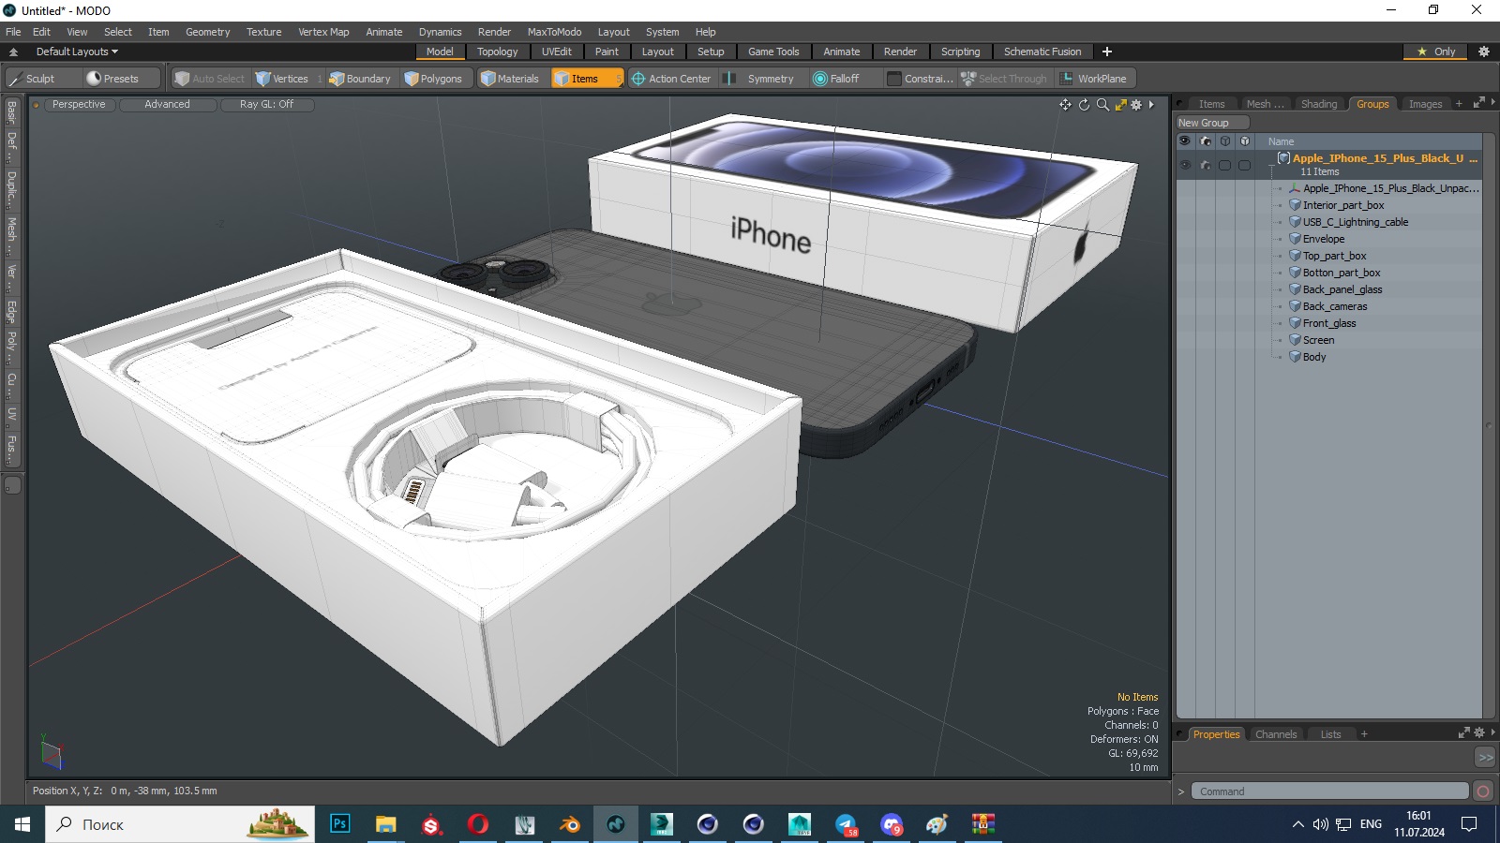Toggle render camera icon for Apple_IPhone group
Image resolution: width=1500 pixels, height=843 pixels.
tap(1206, 165)
